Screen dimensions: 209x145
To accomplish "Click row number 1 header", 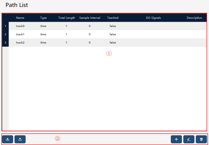I will click(x=5, y=26).
